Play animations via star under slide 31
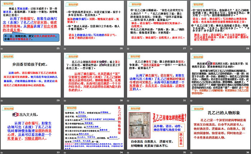Image resolution: width=251 pixels, height=154 pixels. click(128, 100)
